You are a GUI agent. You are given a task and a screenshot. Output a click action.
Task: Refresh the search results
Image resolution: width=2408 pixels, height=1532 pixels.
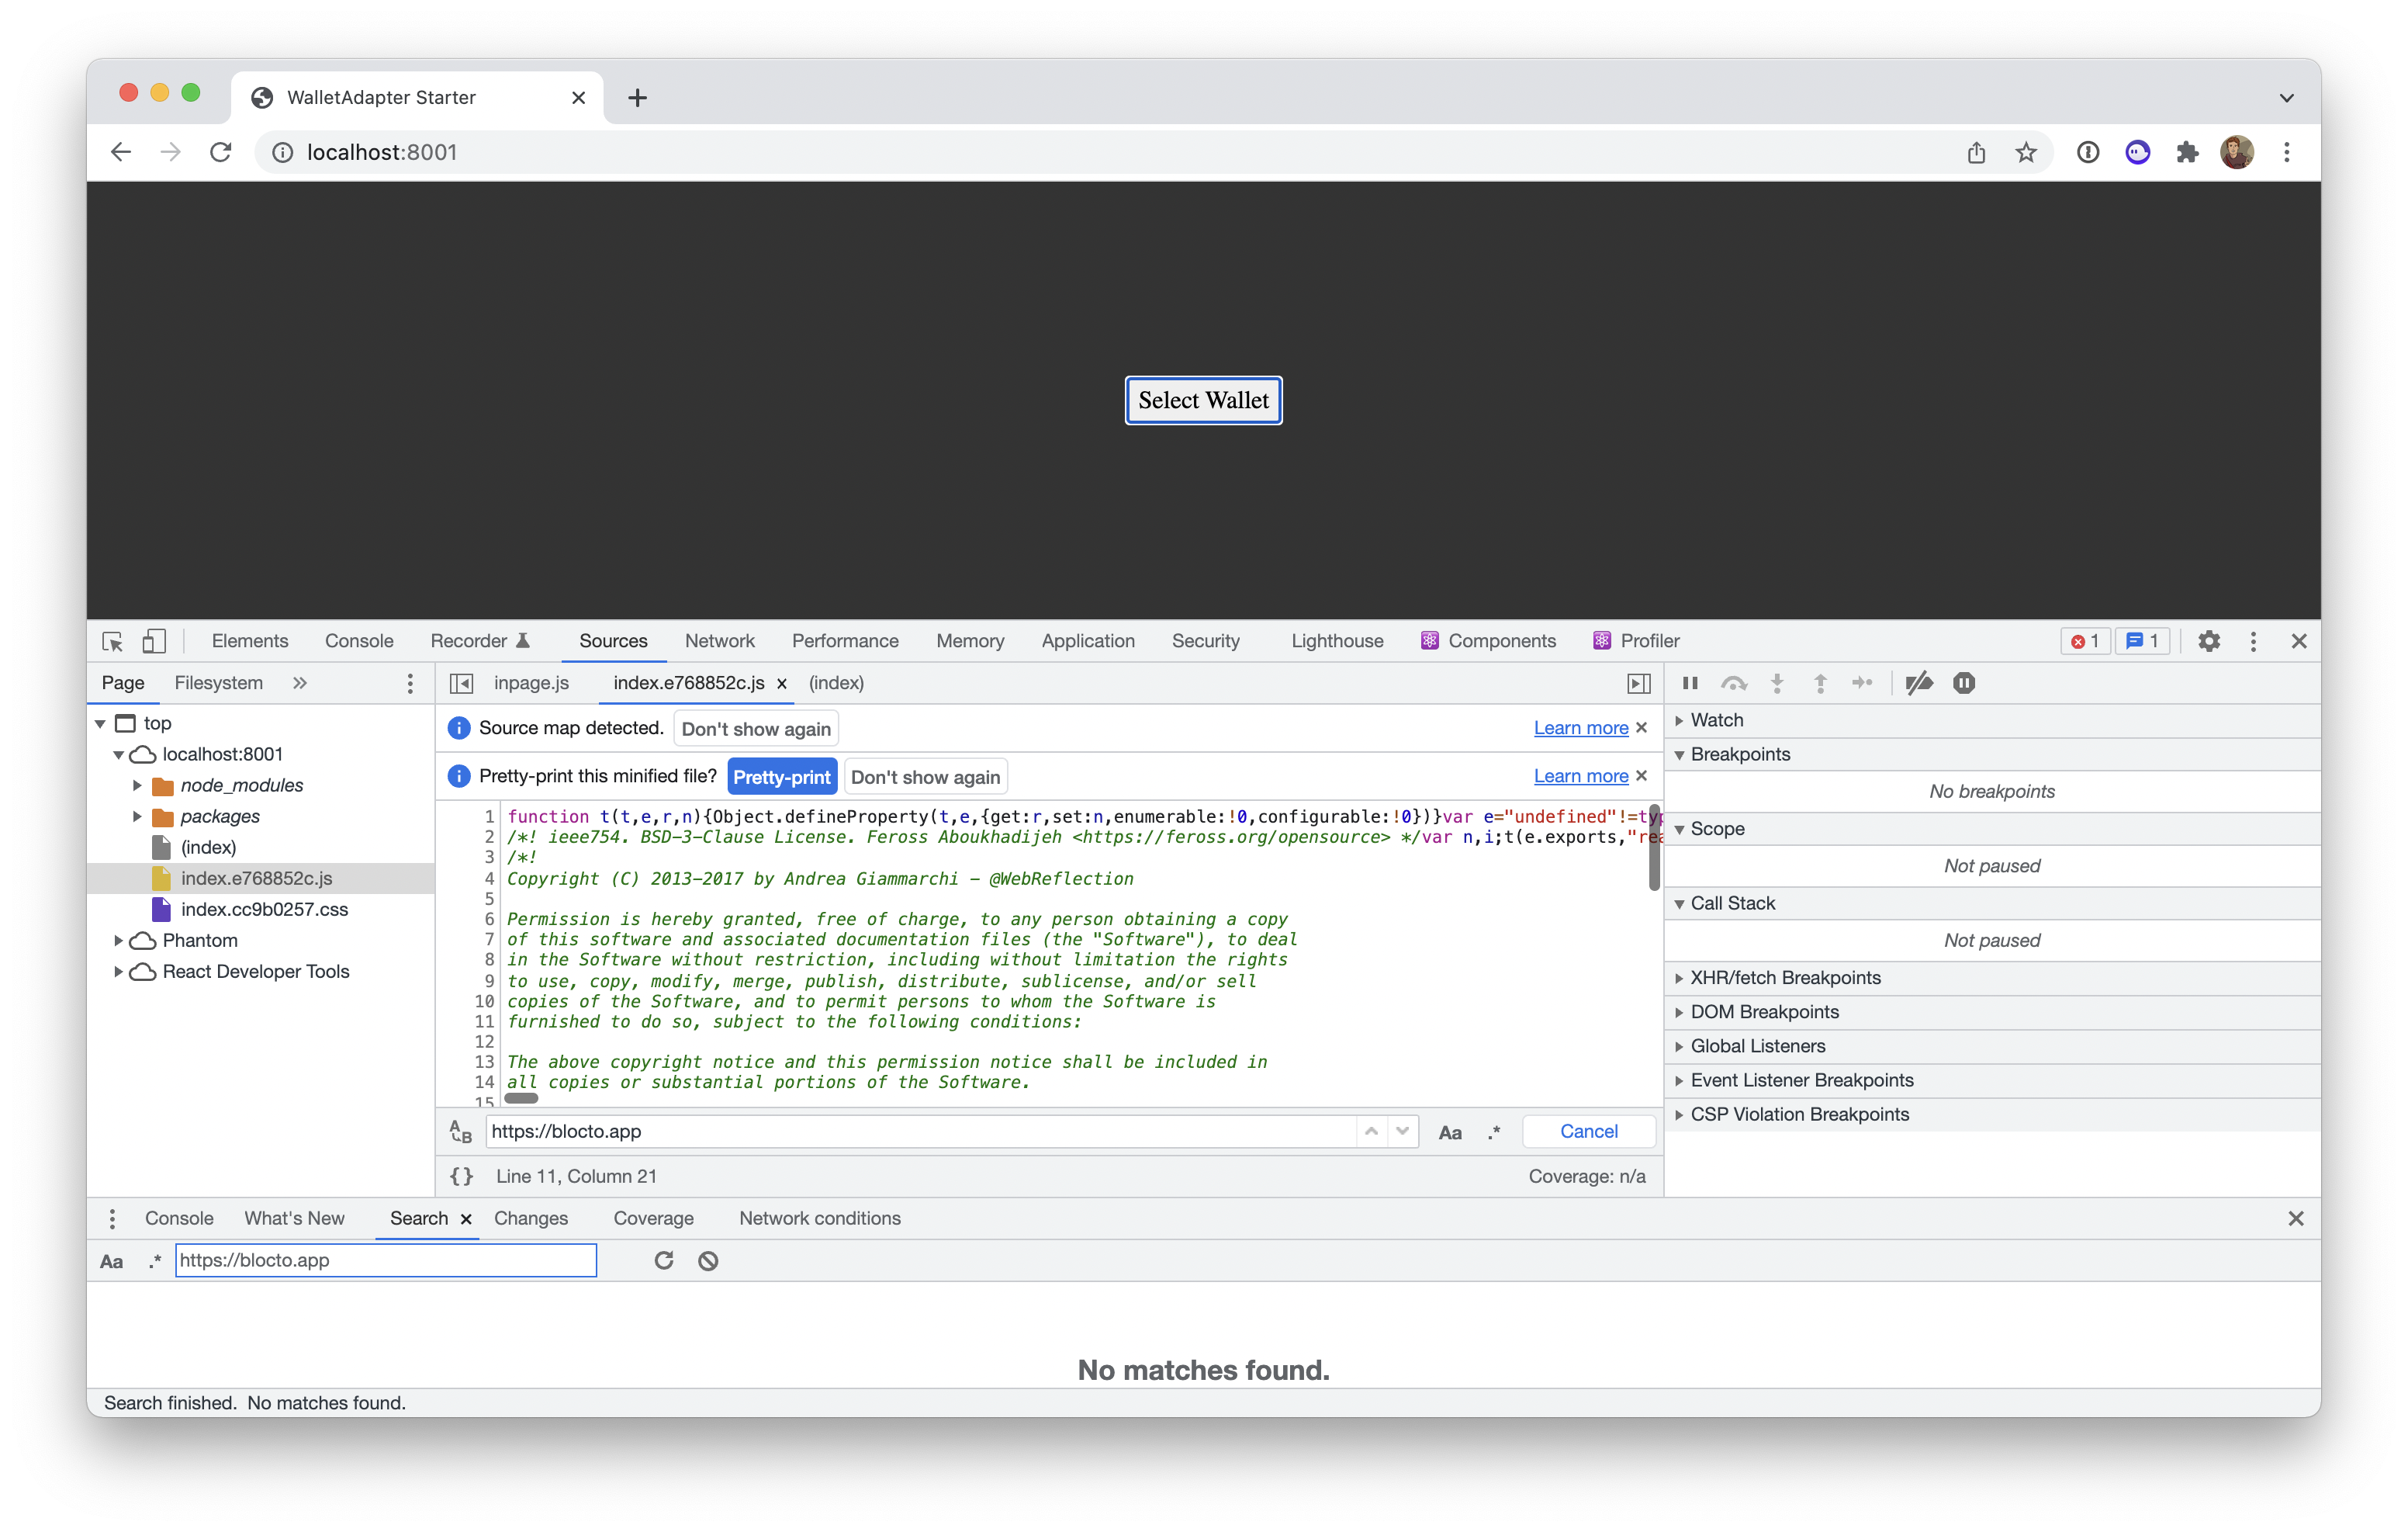(x=663, y=1260)
